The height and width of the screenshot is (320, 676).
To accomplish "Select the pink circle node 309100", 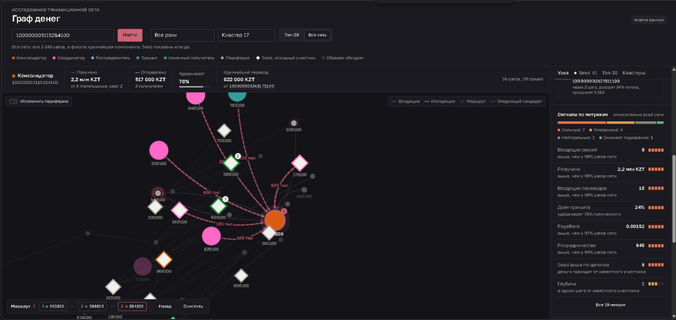I will pyautogui.click(x=158, y=150).
